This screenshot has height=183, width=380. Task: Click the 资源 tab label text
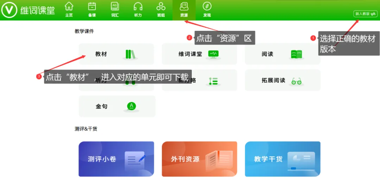point(184,15)
